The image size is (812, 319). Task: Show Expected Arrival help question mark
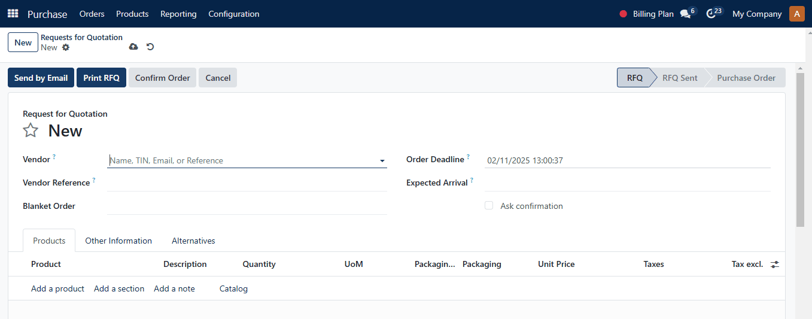pos(472,180)
